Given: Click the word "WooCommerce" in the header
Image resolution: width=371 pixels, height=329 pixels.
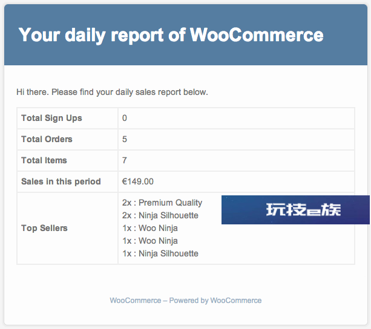Looking at the screenshot, I should click(x=257, y=35).
